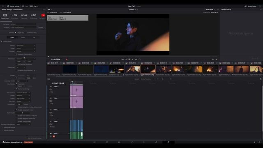Image resolution: width=263 pixels, height=148 pixels.
Task: Toggle the Clips button in top toolbar
Action: [x=34, y=6]
